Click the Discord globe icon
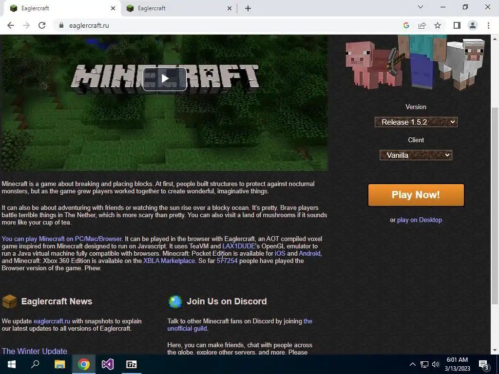The image size is (499, 374). 175,301
